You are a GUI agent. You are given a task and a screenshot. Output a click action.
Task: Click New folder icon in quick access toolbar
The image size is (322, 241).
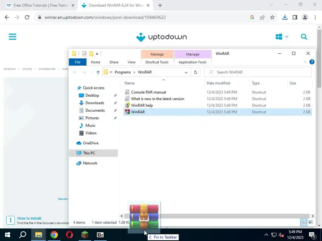92,54
